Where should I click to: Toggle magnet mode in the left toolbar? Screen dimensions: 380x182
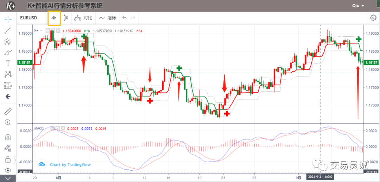[x=8, y=137]
